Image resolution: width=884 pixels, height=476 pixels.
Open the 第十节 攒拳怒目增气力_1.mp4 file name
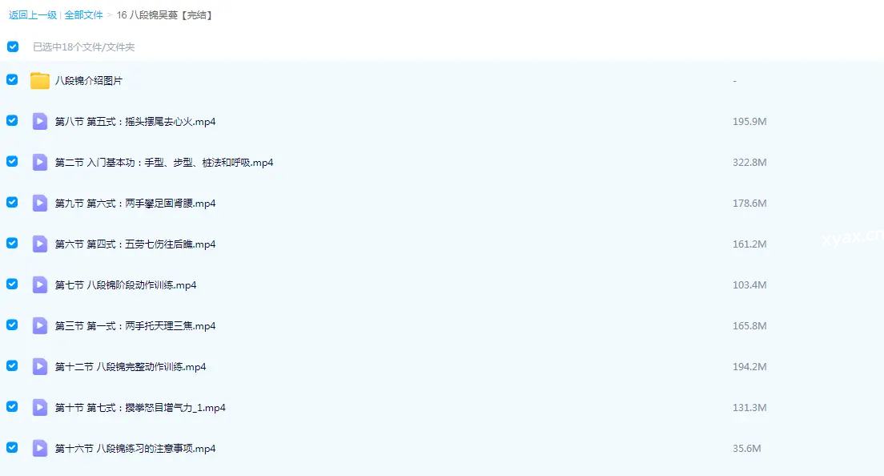coord(140,408)
